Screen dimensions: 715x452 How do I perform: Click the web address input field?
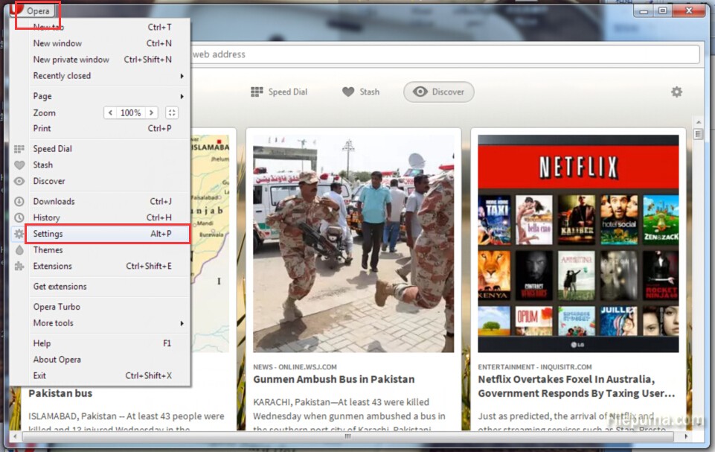click(443, 54)
